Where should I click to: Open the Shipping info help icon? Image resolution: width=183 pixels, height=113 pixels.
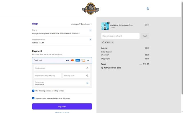coord(109,59)
